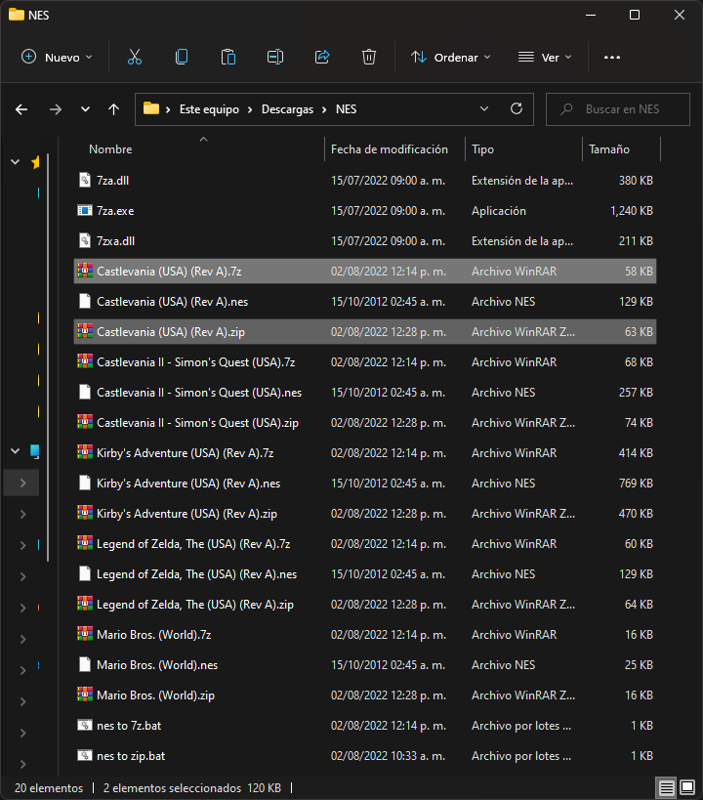Expand the highlighted navigation tree item
This screenshot has height=800, width=703.
pyautogui.click(x=23, y=483)
